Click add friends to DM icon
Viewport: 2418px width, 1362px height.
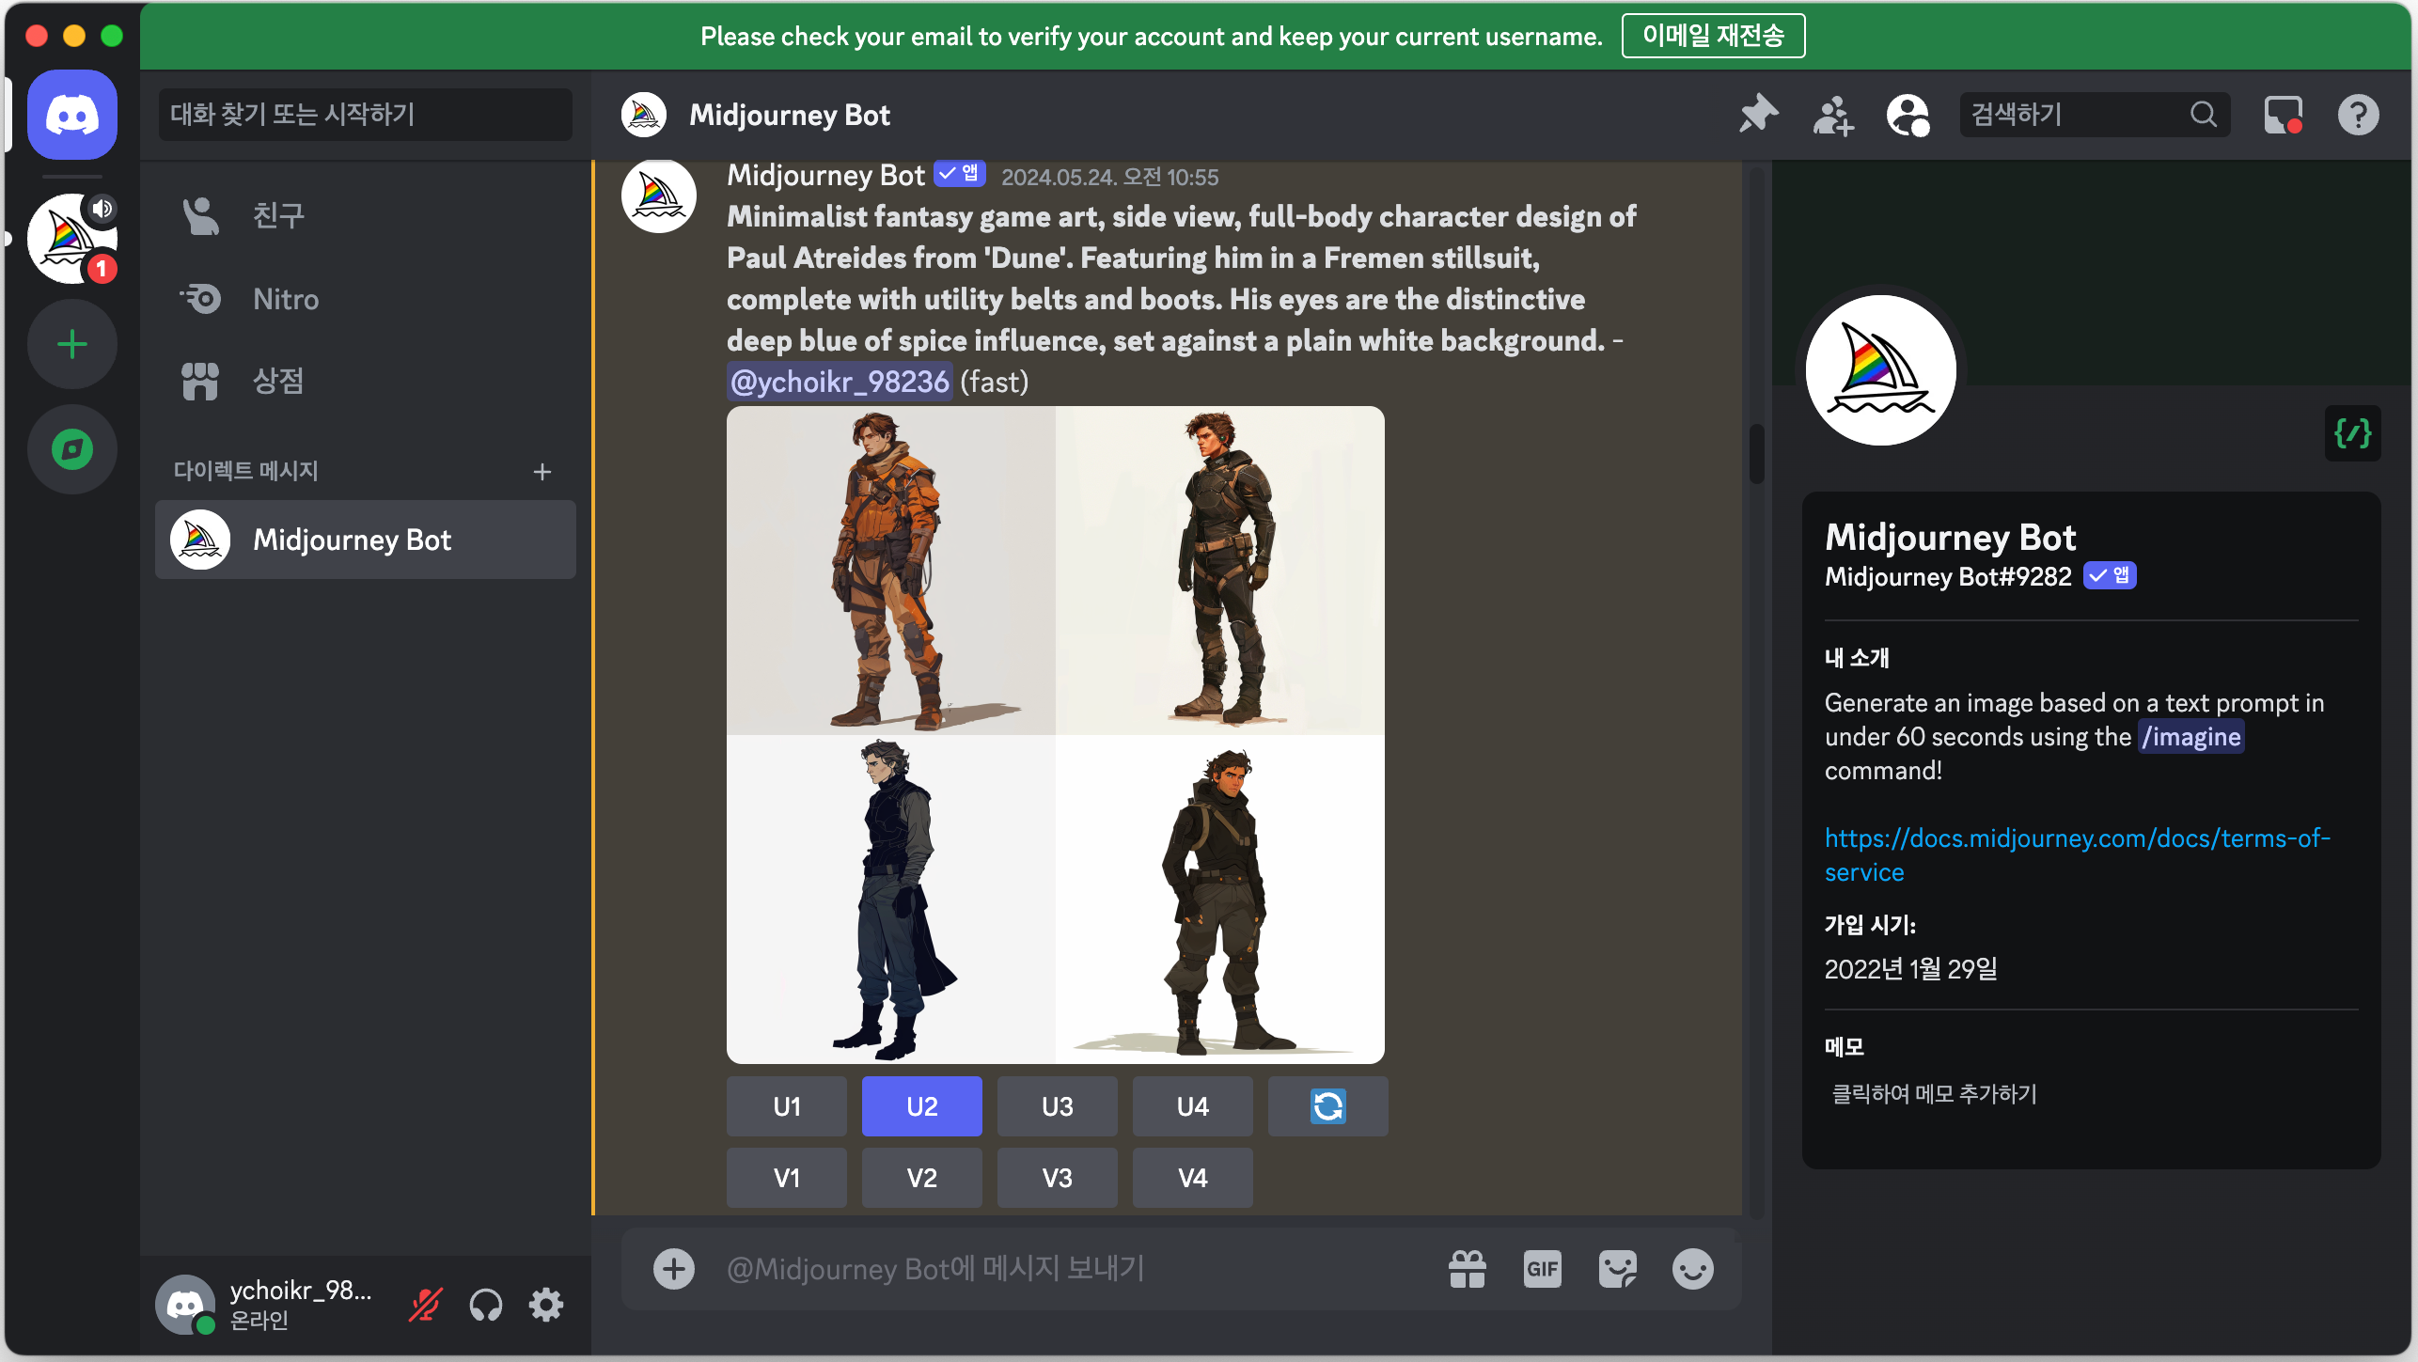pos(1832,115)
